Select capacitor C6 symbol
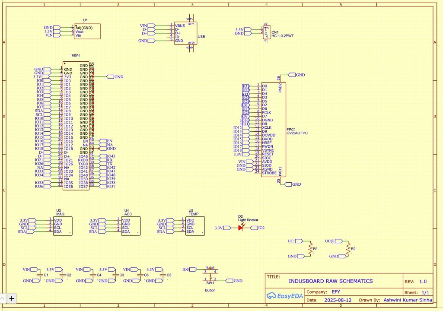This screenshot has height=311, width=443. tap(140, 275)
